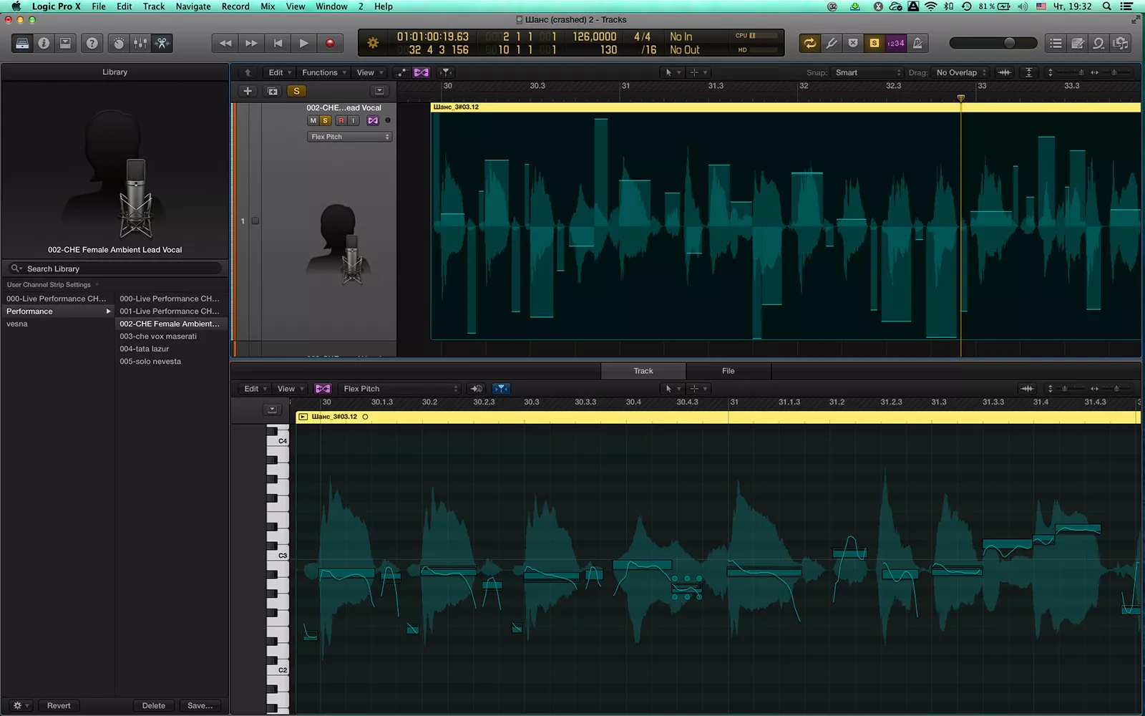Toggle Cycle mode button
This screenshot has width=1145, height=716.
(809, 43)
